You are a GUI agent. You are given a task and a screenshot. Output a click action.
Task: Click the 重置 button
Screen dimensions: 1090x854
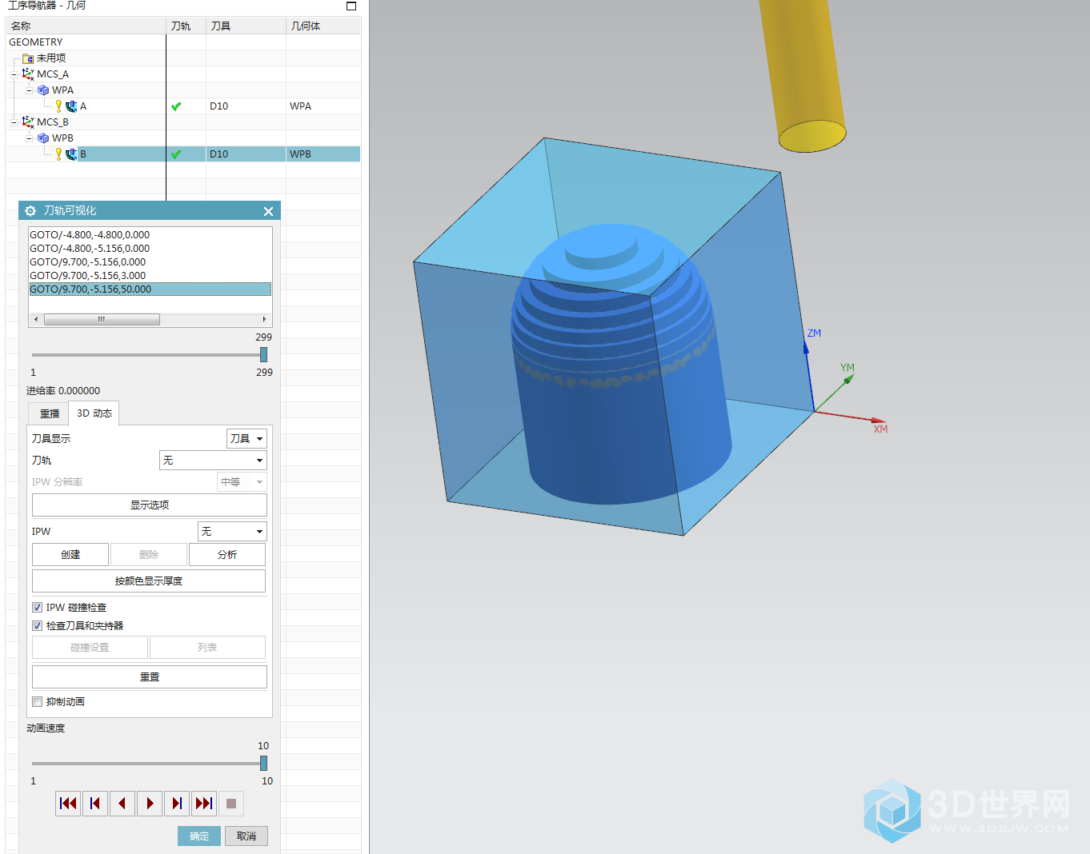(x=150, y=677)
